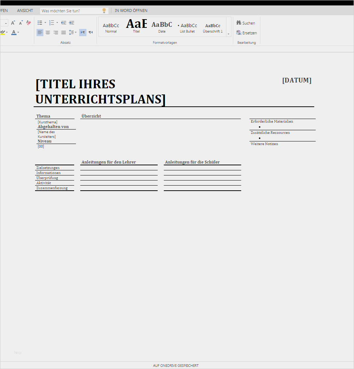Toggle right-to-left text direction
The height and width of the screenshot is (369, 354).
[x=91, y=32]
